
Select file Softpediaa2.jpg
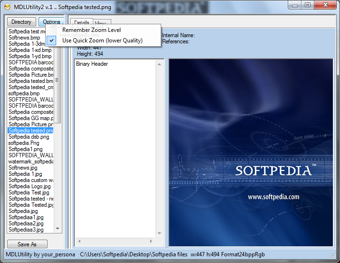point(26,223)
